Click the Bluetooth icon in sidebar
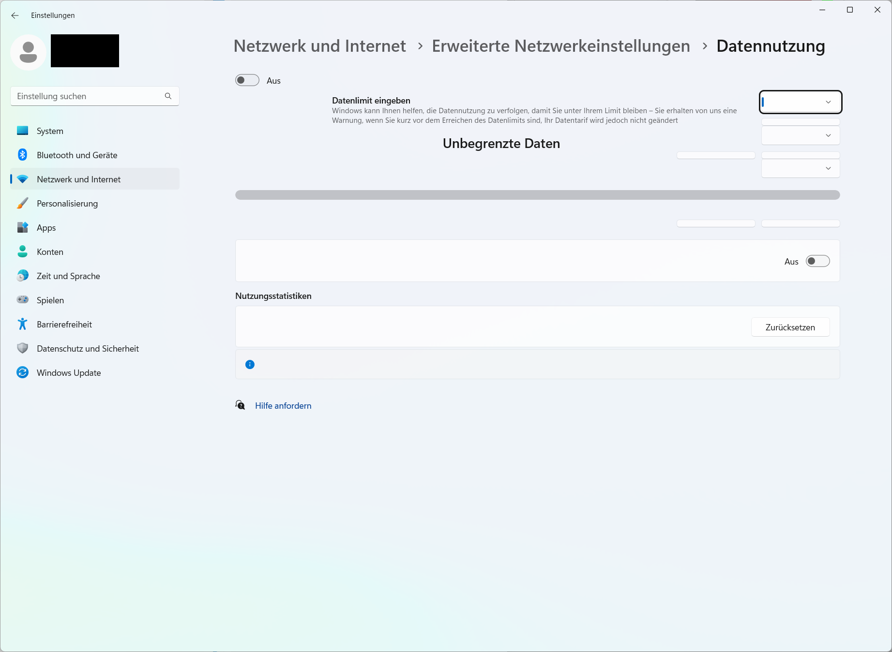Viewport: 892px width, 652px height. tap(22, 155)
